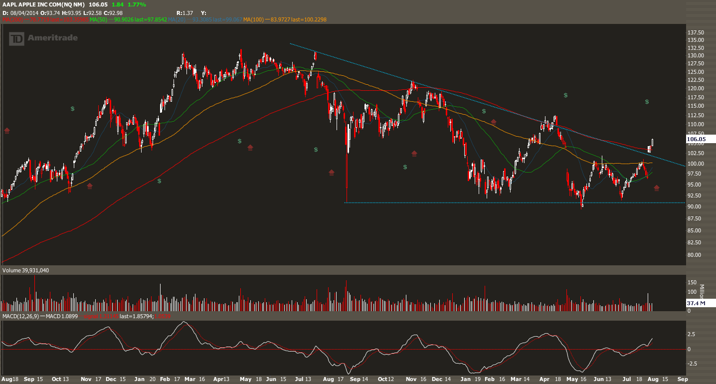Screen dimensions: 716x384
Task: Click the dividend $ marker above Jul 13
Action: (316, 149)
